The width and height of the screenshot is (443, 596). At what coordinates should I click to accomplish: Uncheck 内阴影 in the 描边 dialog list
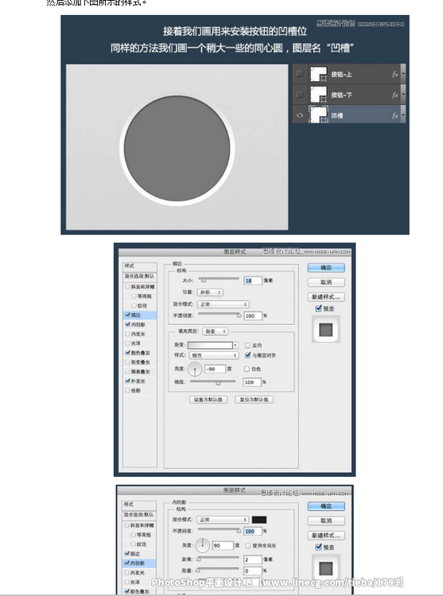[x=128, y=324]
